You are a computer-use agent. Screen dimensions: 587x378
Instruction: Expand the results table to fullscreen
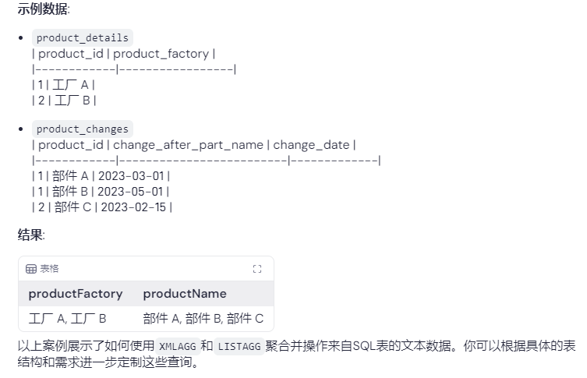point(257,269)
